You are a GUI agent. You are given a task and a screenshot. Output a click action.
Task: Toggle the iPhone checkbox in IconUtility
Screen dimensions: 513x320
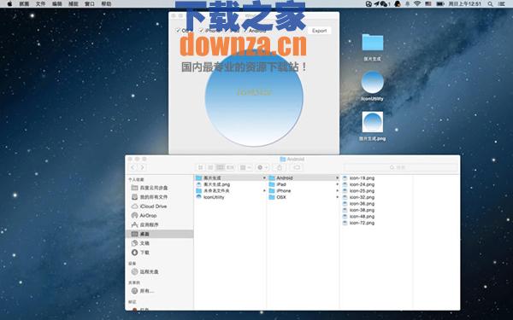click(x=202, y=31)
